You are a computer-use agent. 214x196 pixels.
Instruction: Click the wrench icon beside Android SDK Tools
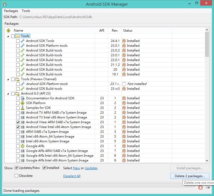click(x=23, y=41)
